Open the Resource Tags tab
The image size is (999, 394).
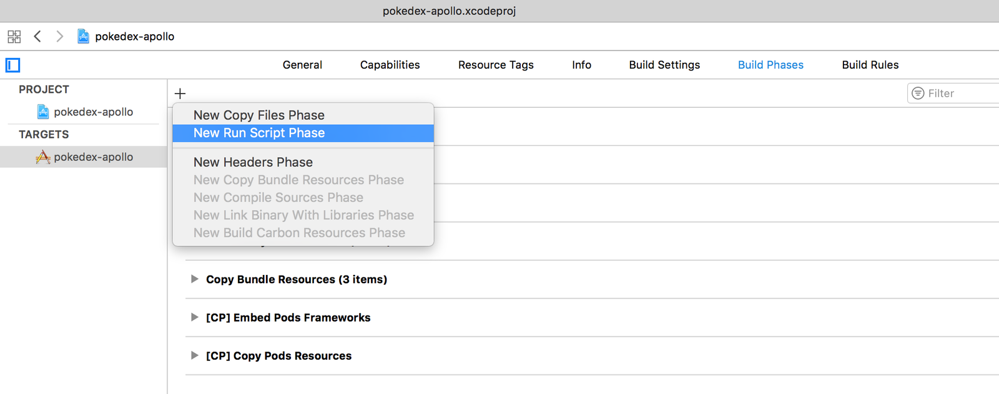[495, 65]
